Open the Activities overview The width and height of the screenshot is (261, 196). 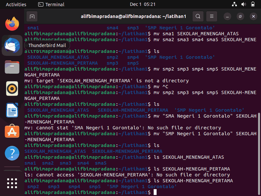[x=16, y=4]
